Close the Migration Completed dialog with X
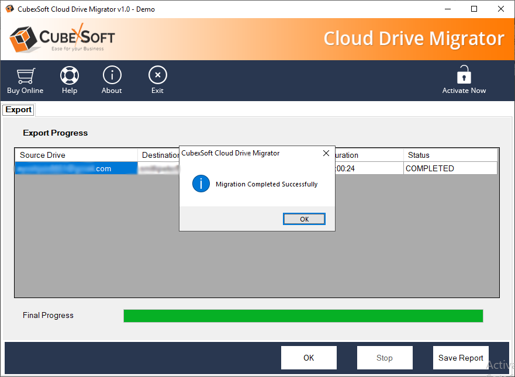 pyautogui.click(x=326, y=153)
